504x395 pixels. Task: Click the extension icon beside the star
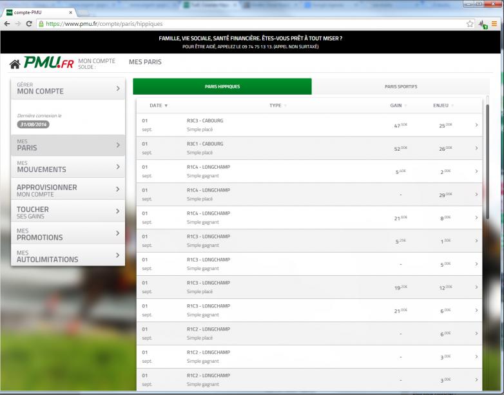[x=483, y=24]
